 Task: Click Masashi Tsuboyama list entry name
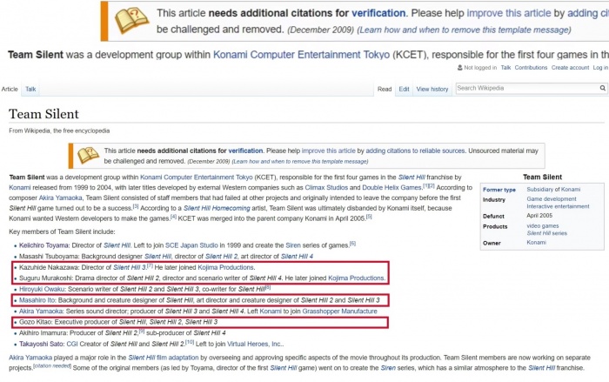[49, 257]
